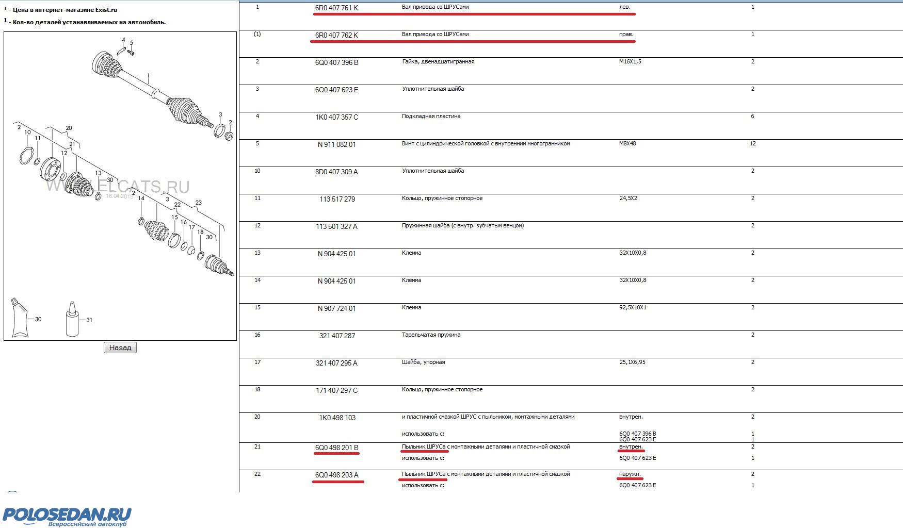Click part number N 907 724 01
The width and height of the screenshot is (903, 530).
coord(336,308)
